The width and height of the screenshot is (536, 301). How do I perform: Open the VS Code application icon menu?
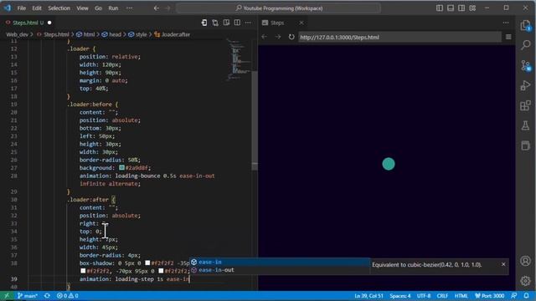point(8,8)
